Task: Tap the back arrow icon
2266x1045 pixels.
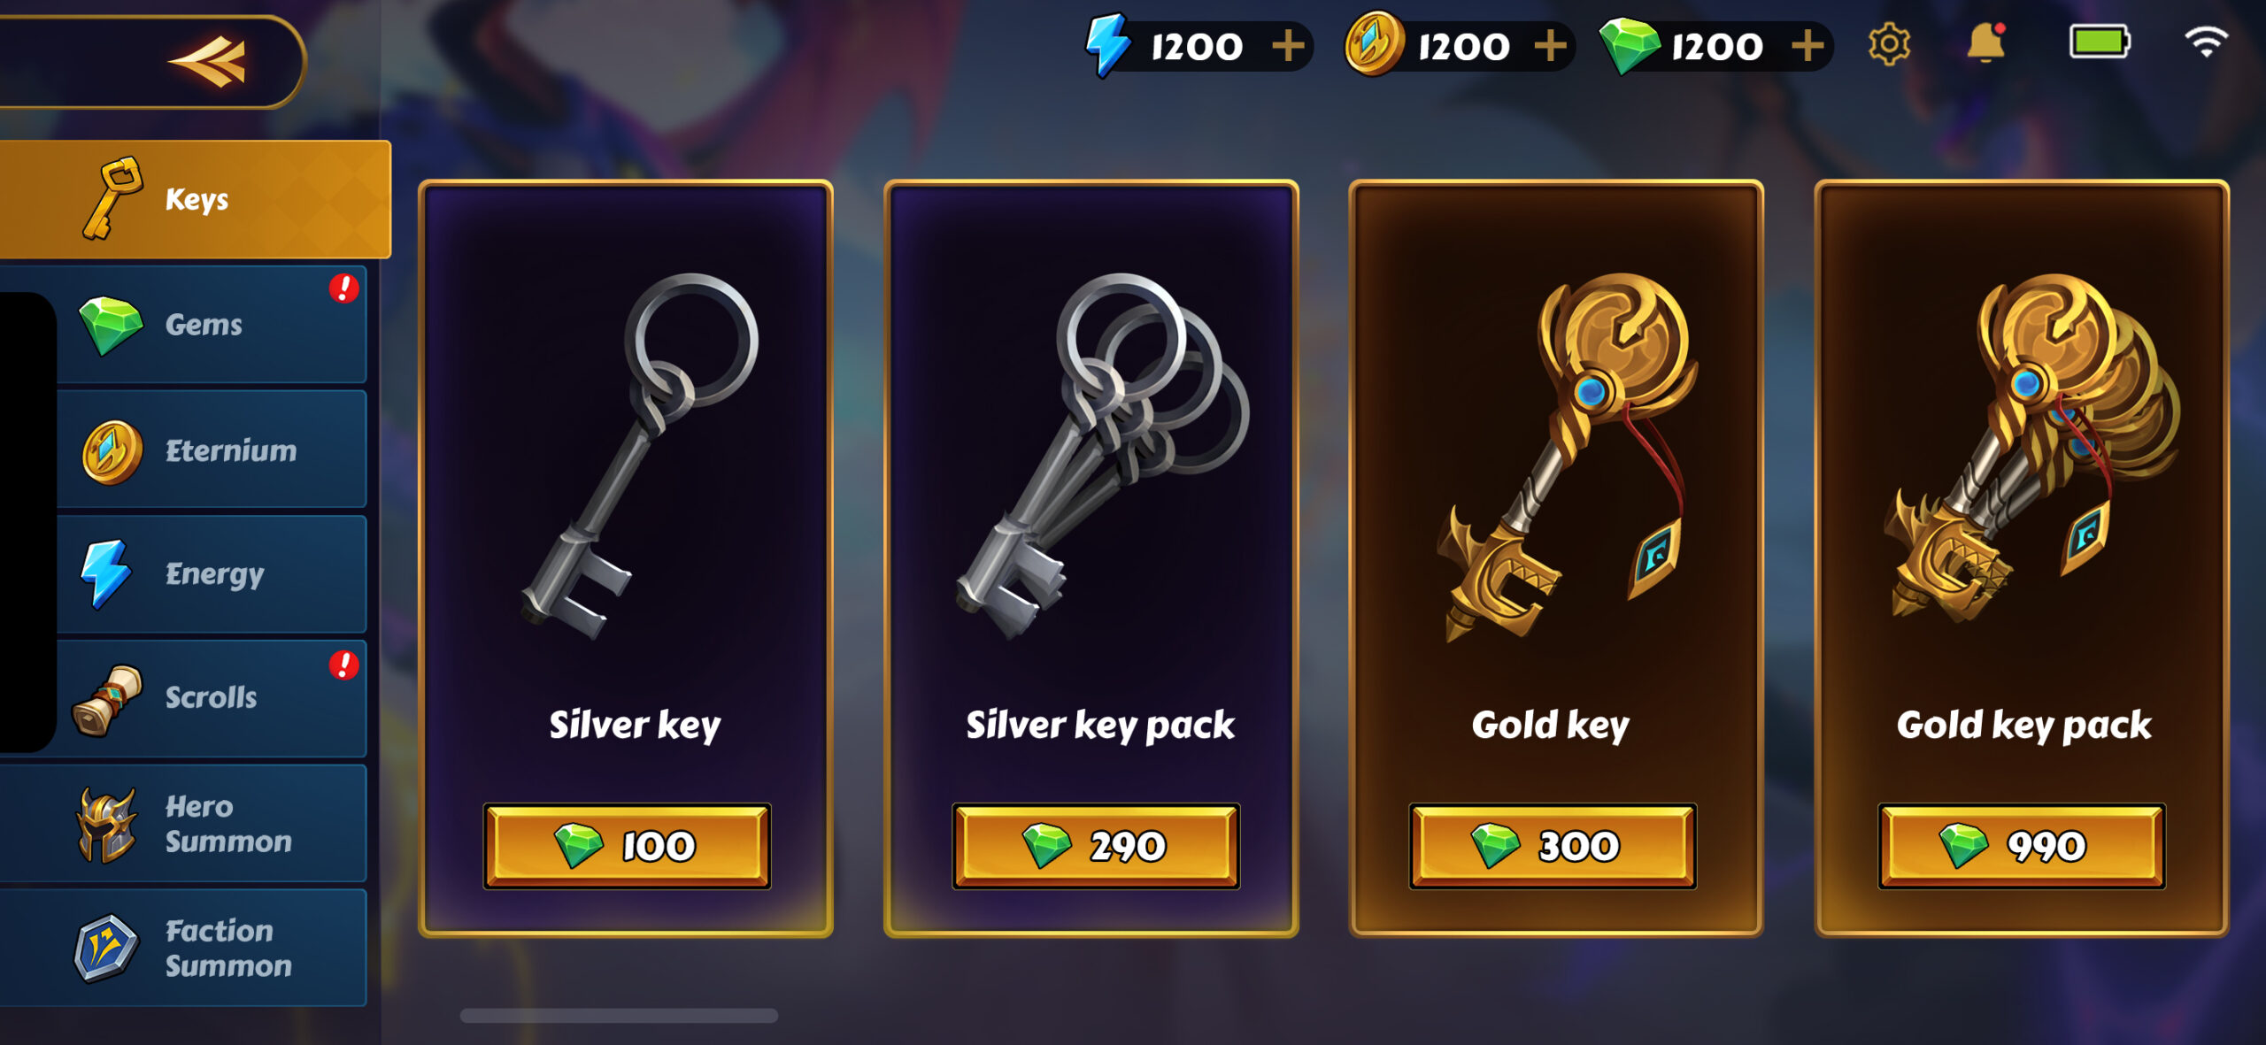Action: pyautogui.click(x=209, y=61)
